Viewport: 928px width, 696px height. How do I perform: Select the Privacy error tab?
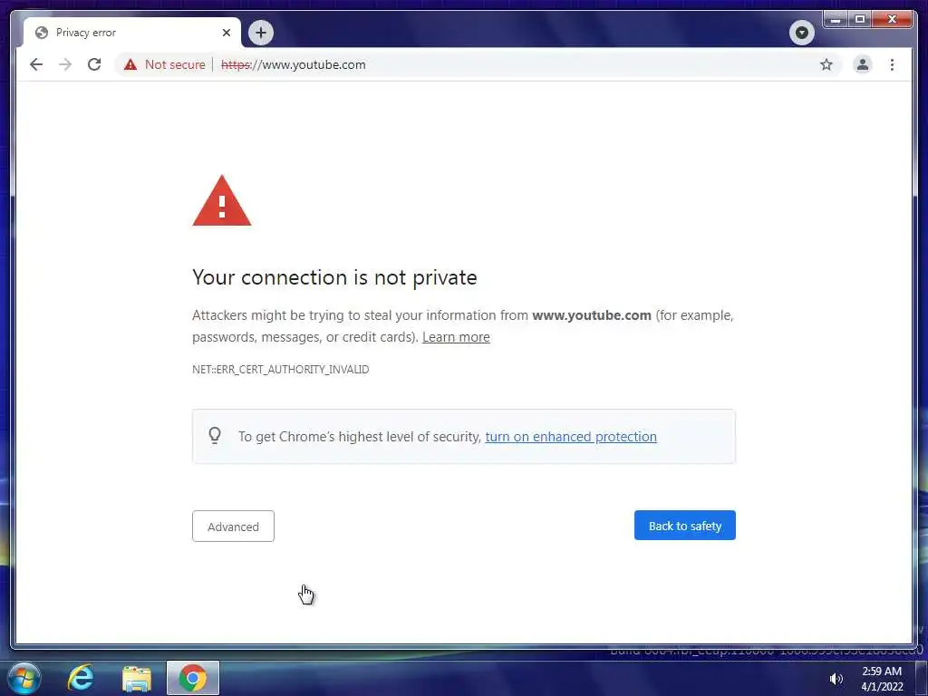(131, 33)
